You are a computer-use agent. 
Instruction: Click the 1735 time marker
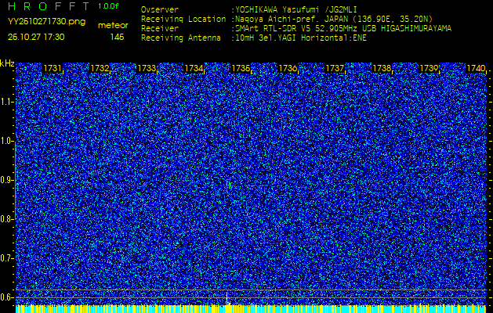pyautogui.click(x=241, y=69)
